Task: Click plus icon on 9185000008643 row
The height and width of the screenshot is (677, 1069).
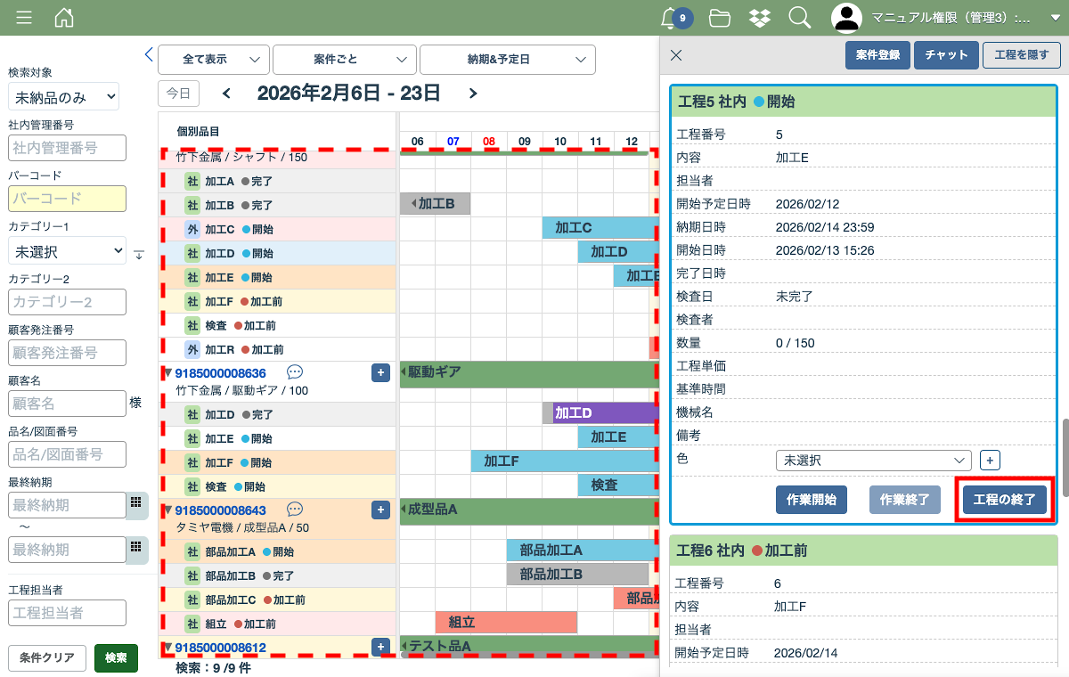Action: coord(380,510)
